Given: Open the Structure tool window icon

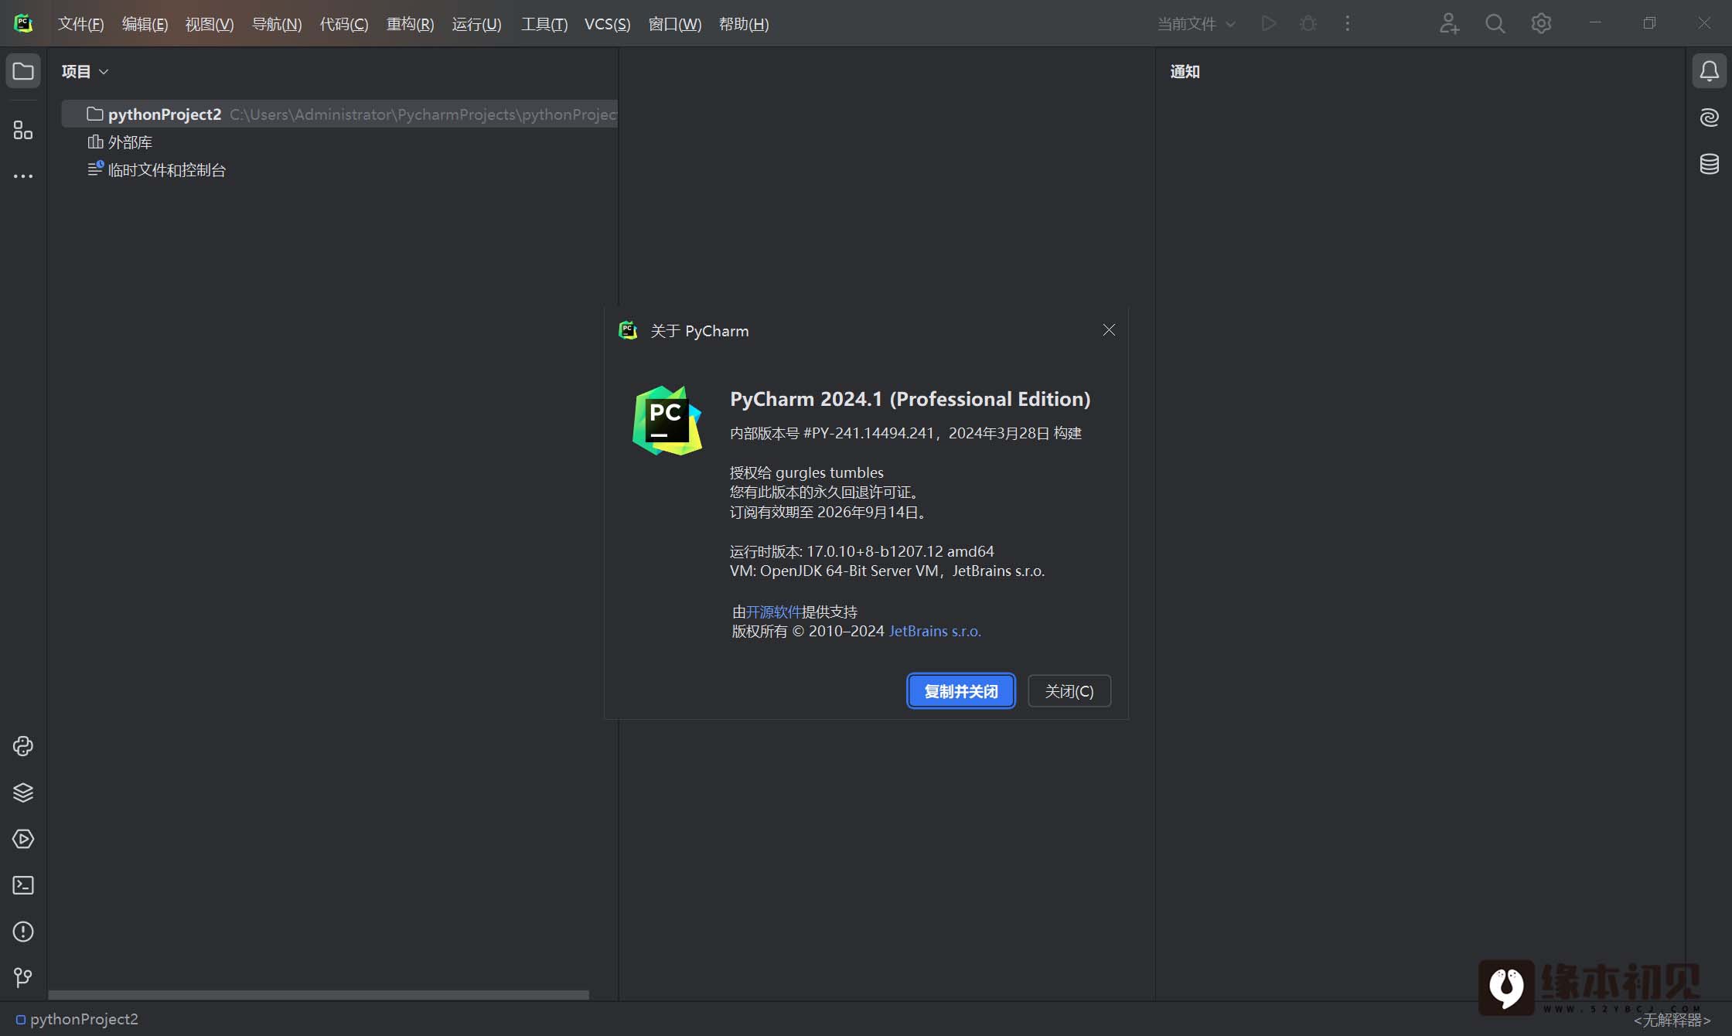Looking at the screenshot, I should tap(23, 130).
